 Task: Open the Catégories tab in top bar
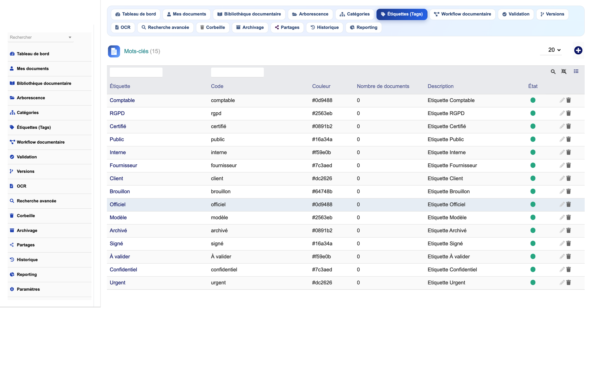click(354, 14)
